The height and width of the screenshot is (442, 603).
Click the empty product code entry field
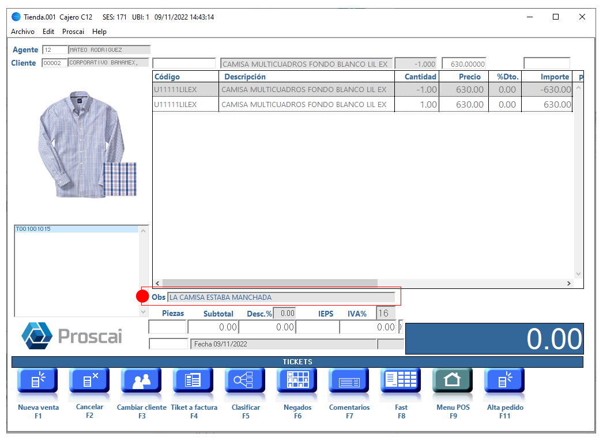184,63
